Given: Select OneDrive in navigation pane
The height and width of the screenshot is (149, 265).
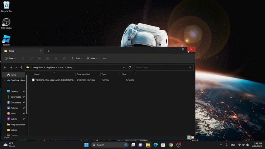Looking at the screenshot, I should (x=16, y=80).
